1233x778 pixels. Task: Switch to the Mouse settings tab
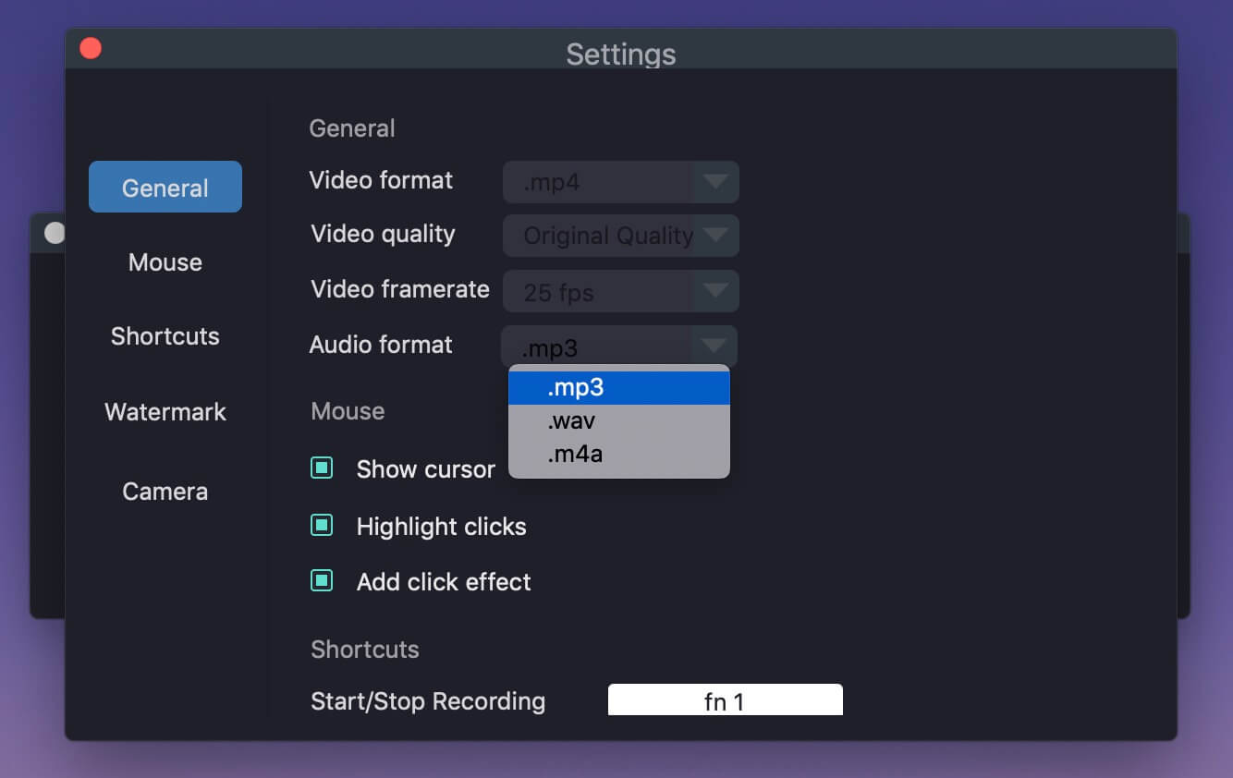[165, 262]
